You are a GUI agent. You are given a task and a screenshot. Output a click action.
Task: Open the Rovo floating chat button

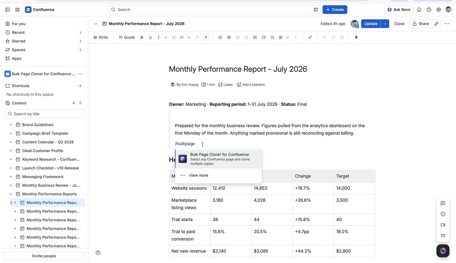[x=443, y=251]
